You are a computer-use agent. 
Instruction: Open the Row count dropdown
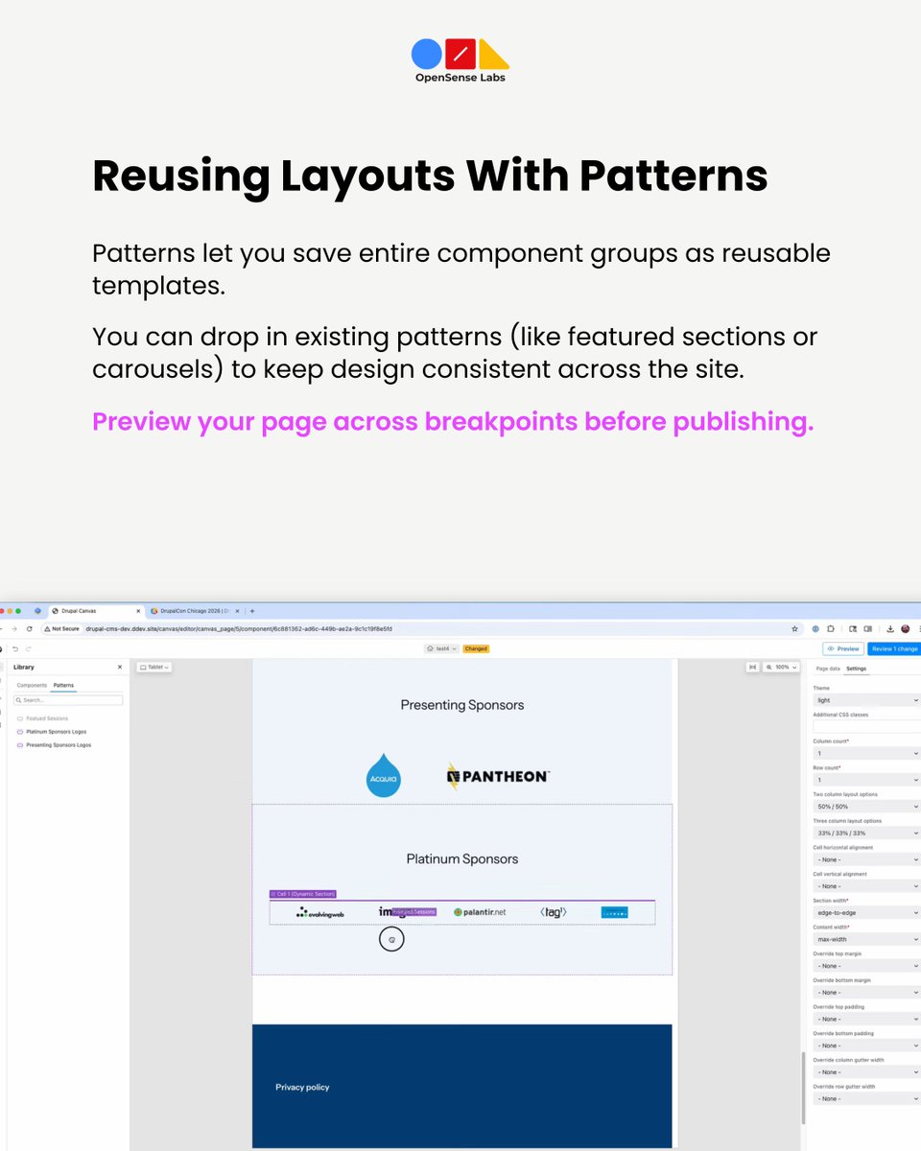click(866, 780)
